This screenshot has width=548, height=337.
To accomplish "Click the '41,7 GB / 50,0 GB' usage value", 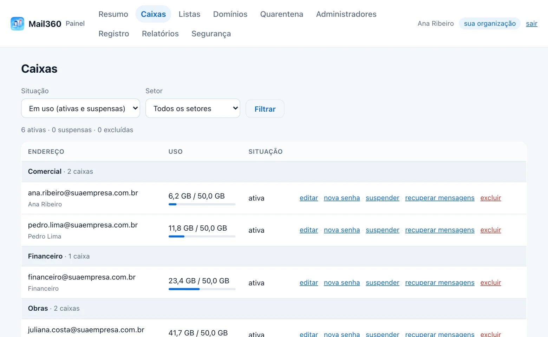I will pos(198,333).
